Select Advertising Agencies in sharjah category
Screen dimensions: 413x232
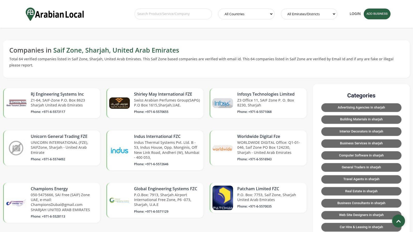pos(361,107)
